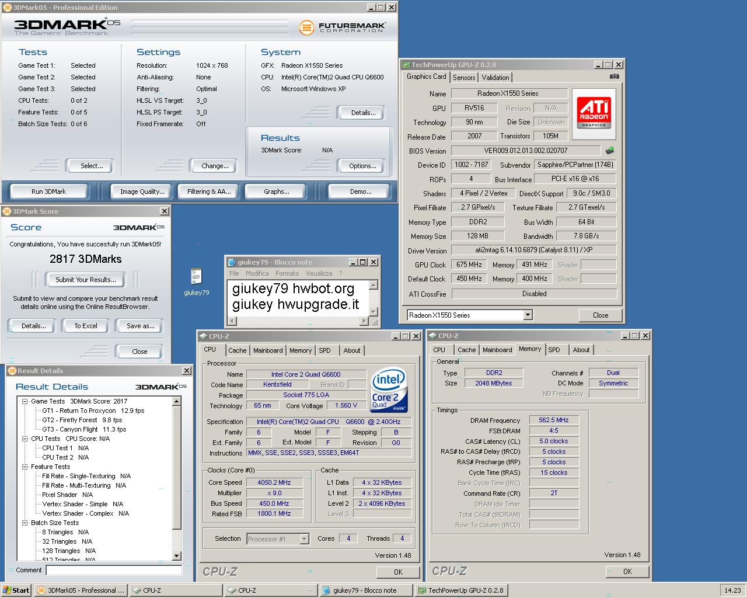
Task: Click the GPU-Z screenshot camera icon
Action: (614, 77)
